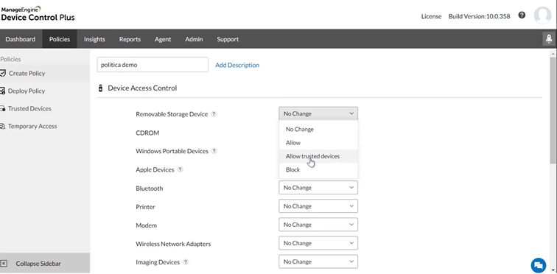The image size is (557, 274).
Task: Open the Bluetooth access dropdown
Action: point(318,187)
